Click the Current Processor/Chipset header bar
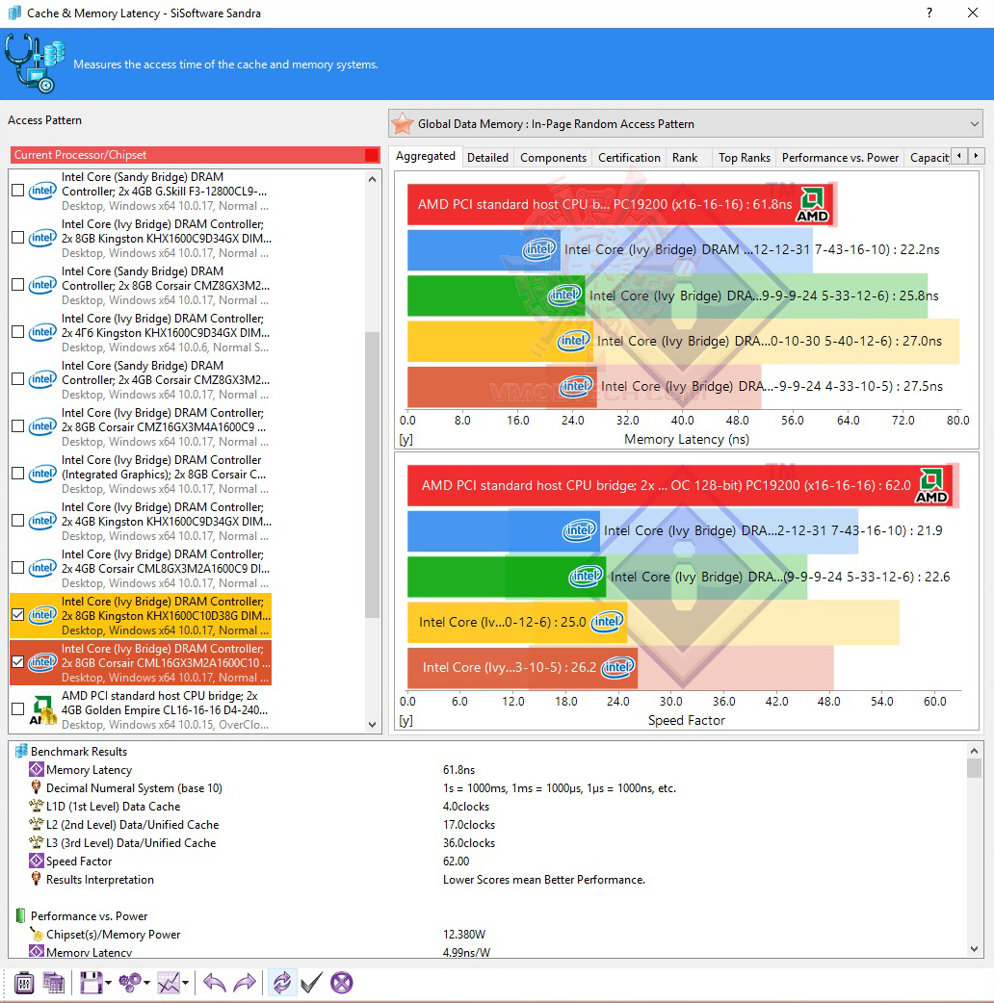The image size is (994, 1003). (196, 155)
